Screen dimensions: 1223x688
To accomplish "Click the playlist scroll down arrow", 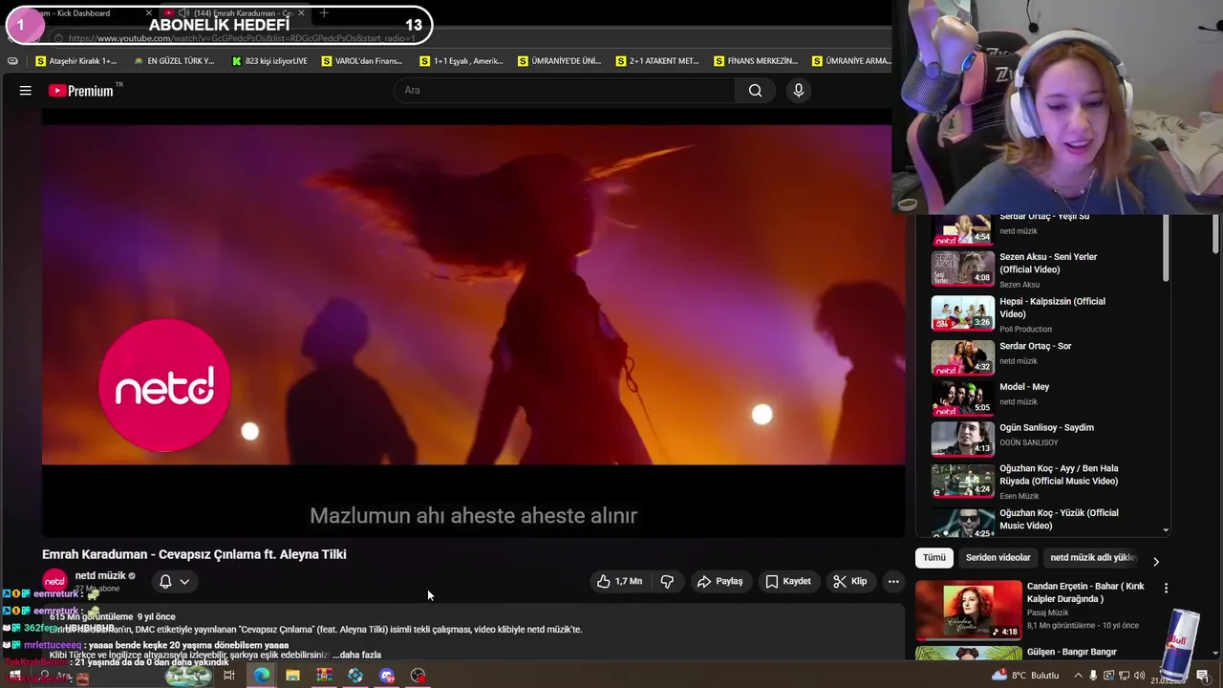I will tap(1165, 529).
